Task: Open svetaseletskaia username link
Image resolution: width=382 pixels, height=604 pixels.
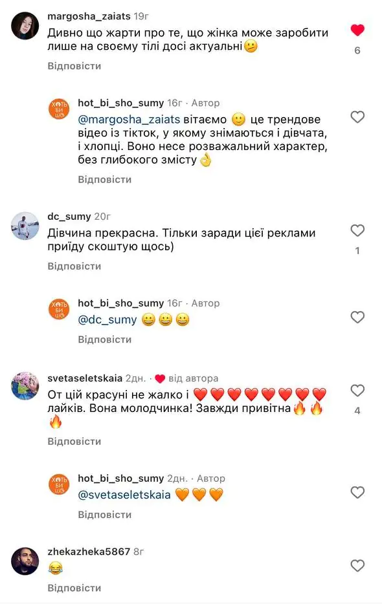Action: pyautogui.click(x=85, y=378)
